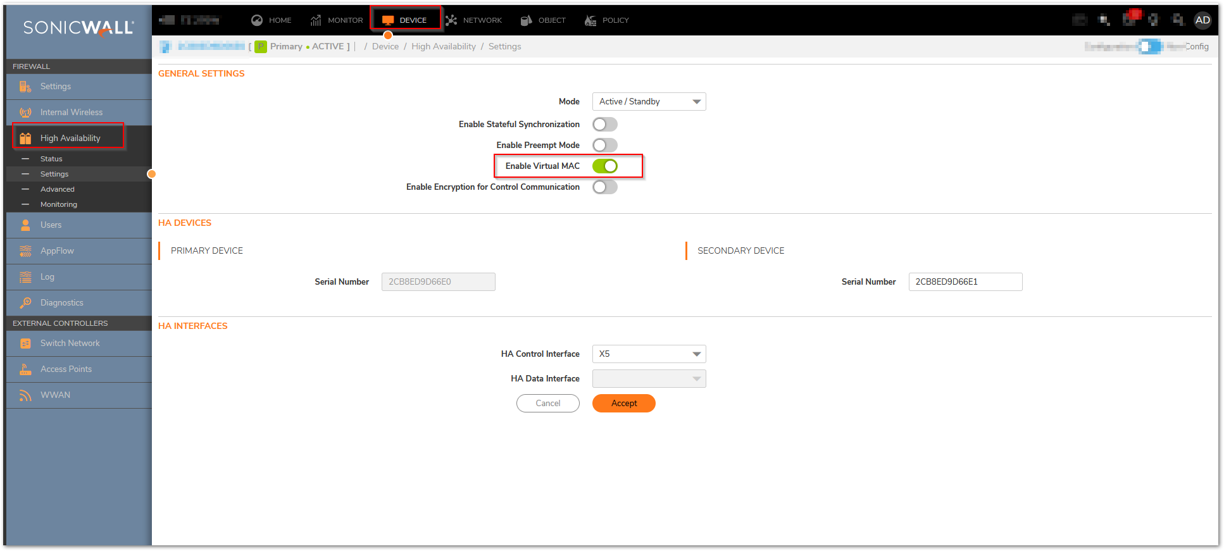Image resolution: width=1224 pixels, height=551 pixels.
Task: Open the NETWORK top menu
Action: (474, 20)
